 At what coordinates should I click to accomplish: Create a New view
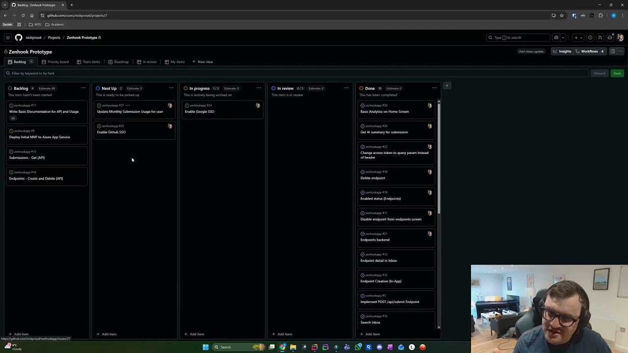tap(203, 62)
